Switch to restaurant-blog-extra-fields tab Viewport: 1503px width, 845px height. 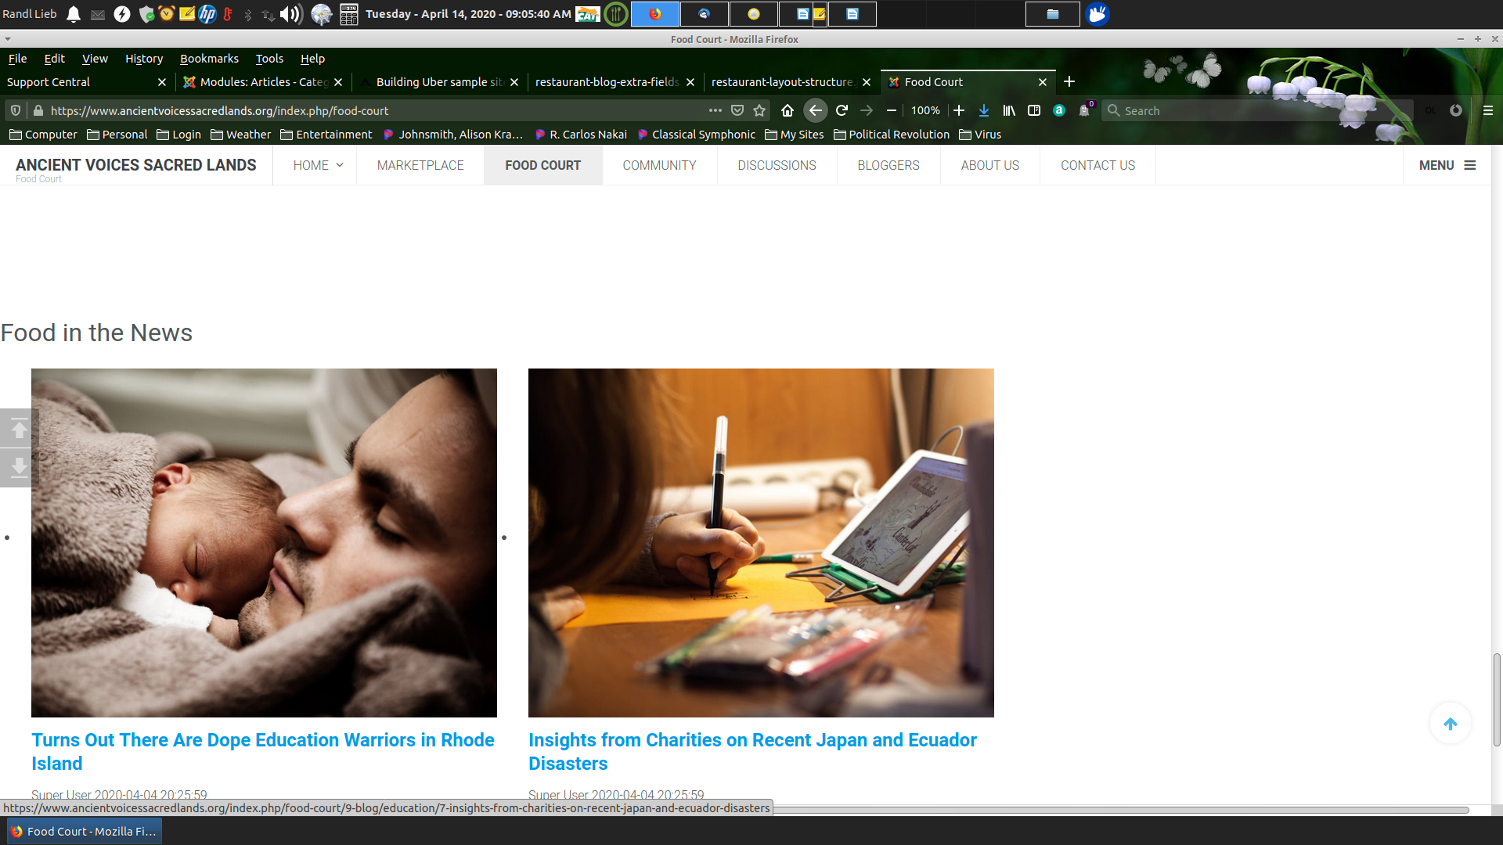click(607, 82)
